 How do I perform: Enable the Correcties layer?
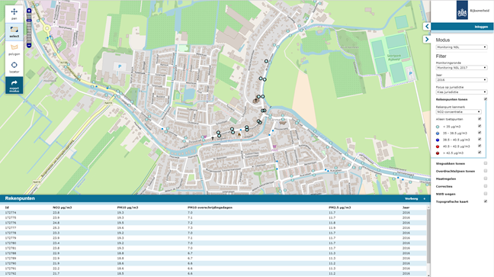(486, 186)
